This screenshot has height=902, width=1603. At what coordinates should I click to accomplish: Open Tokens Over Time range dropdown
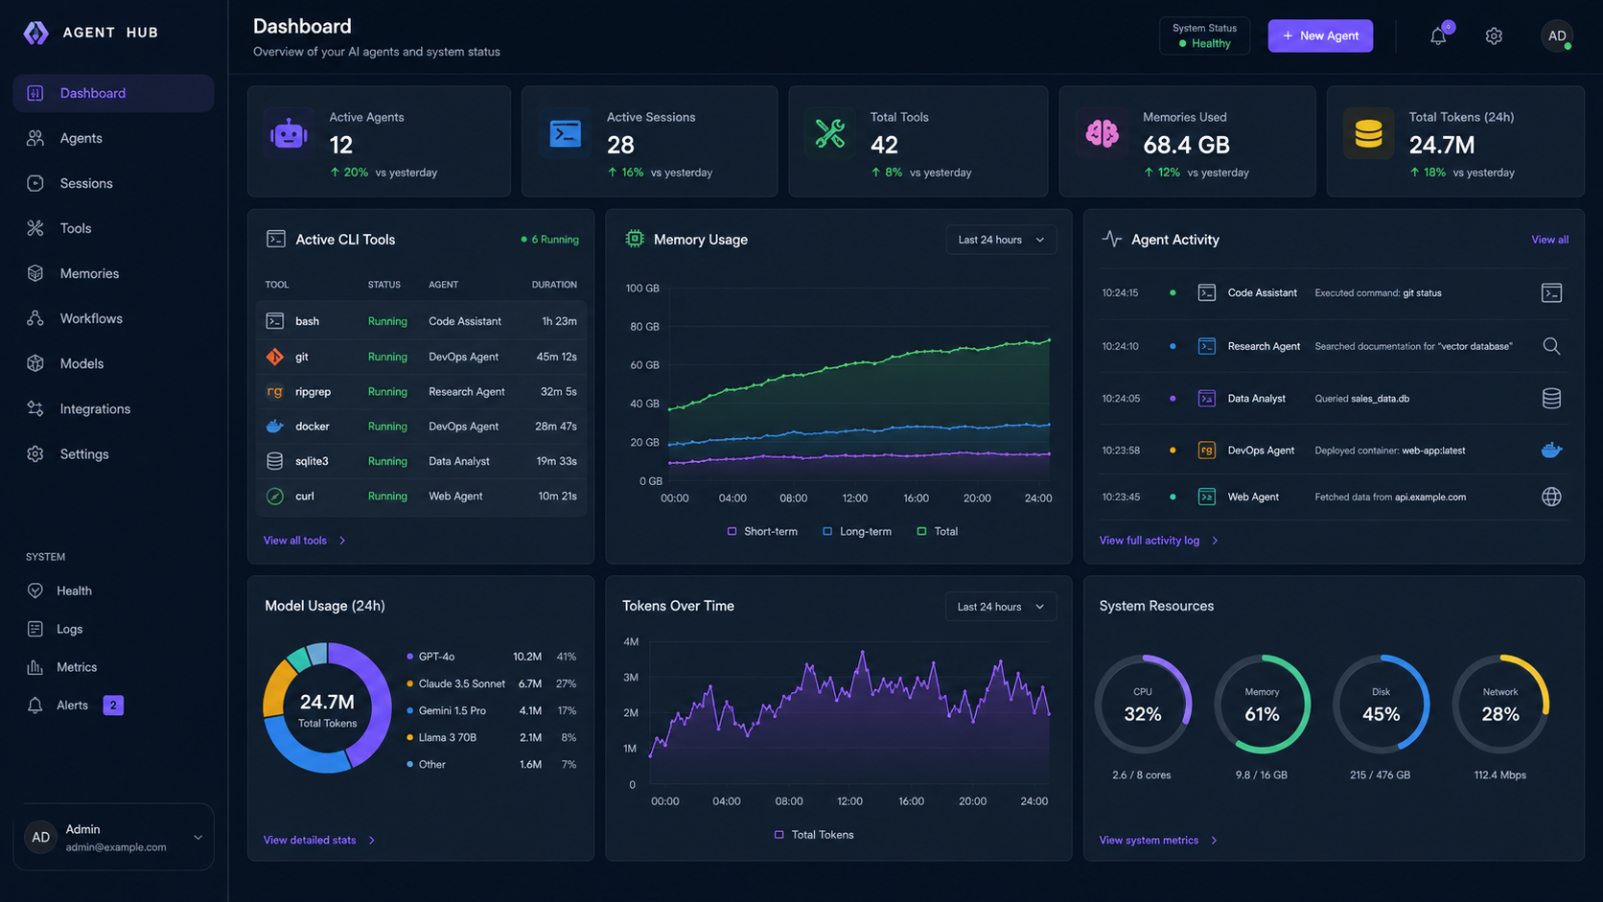tap(1001, 607)
